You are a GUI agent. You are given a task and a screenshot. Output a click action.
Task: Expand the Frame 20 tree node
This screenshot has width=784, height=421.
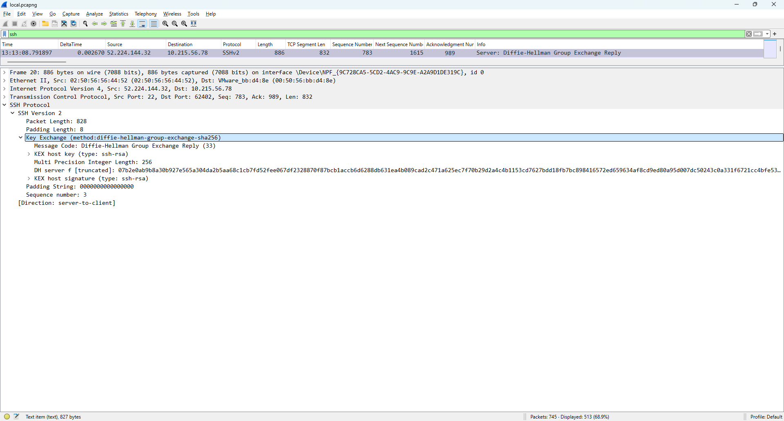point(4,72)
